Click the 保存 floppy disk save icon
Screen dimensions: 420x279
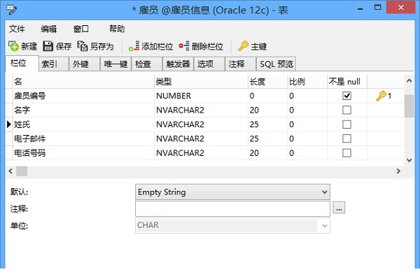coord(48,46)
